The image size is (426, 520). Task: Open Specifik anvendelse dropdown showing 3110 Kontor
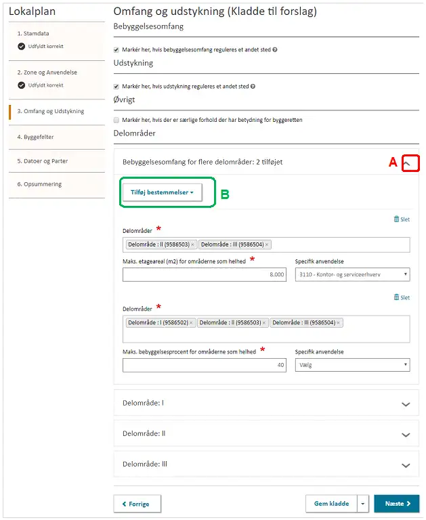pyautogui.click(x=352, y=274)
